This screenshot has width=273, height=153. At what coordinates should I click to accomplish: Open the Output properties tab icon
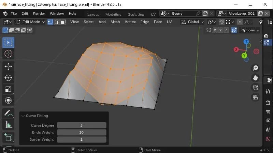tap(268, 112)
